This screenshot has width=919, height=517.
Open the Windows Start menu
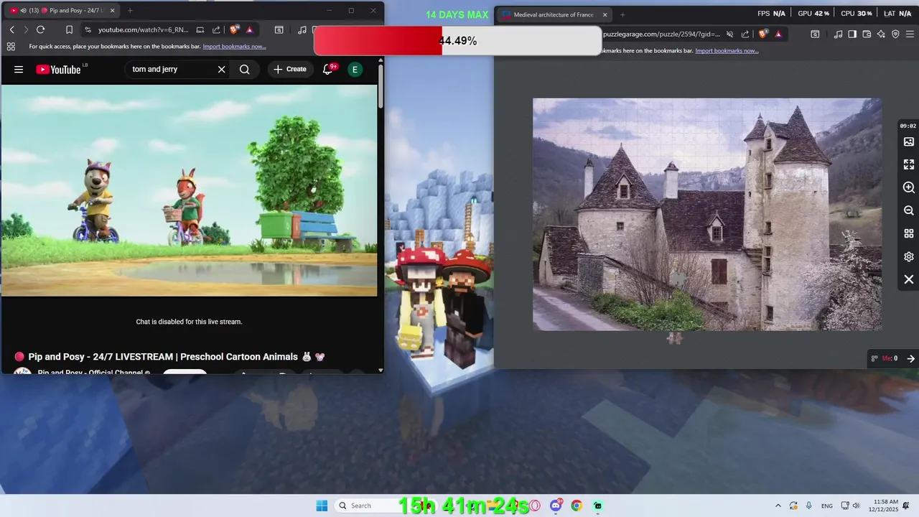pyautogui.click(x=322, y=506)
